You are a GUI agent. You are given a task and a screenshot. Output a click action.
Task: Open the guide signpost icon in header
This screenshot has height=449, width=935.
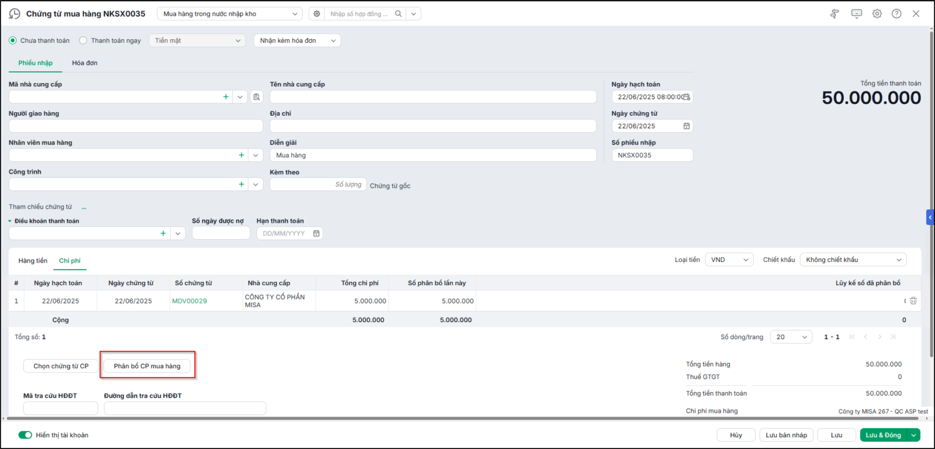834,13
